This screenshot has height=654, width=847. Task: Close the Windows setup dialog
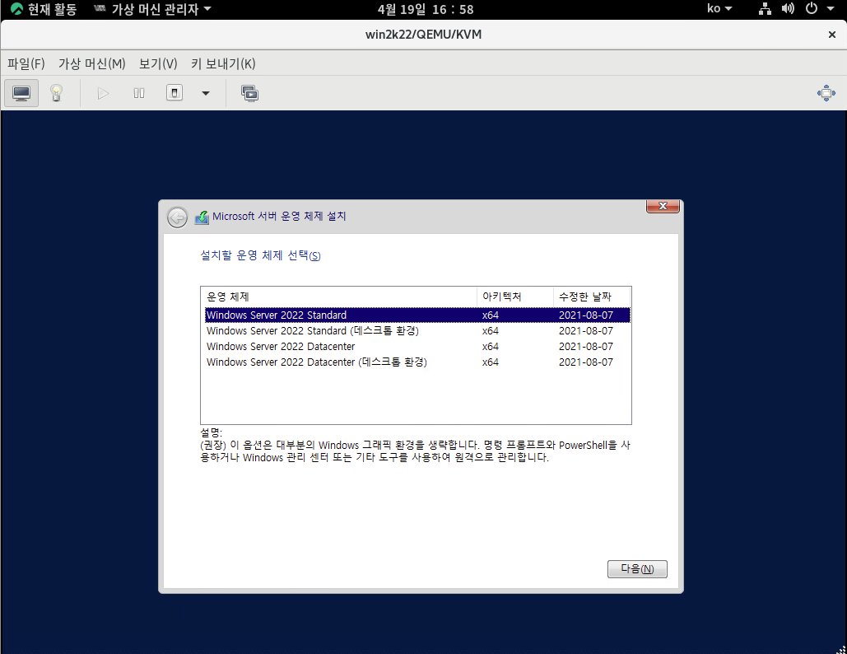663,206
